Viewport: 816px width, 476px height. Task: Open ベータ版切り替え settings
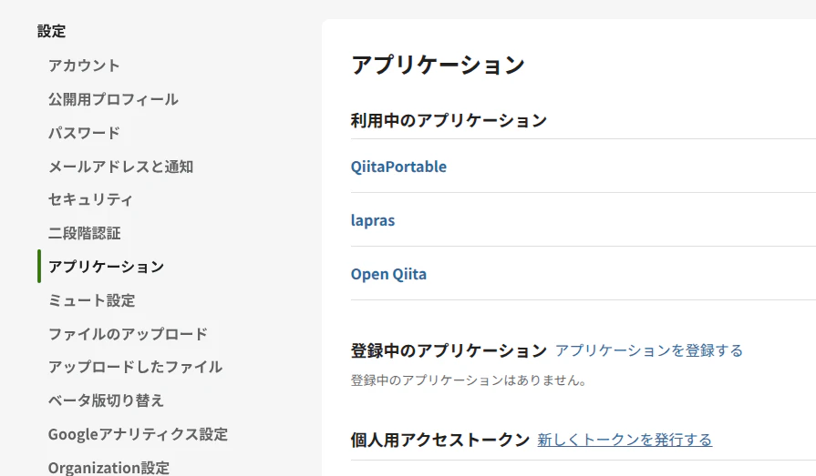(106, 400)
